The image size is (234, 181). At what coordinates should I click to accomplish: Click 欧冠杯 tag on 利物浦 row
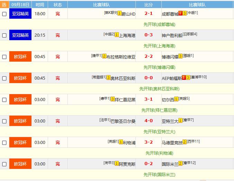pyautogui.click(x=20, y=142)
